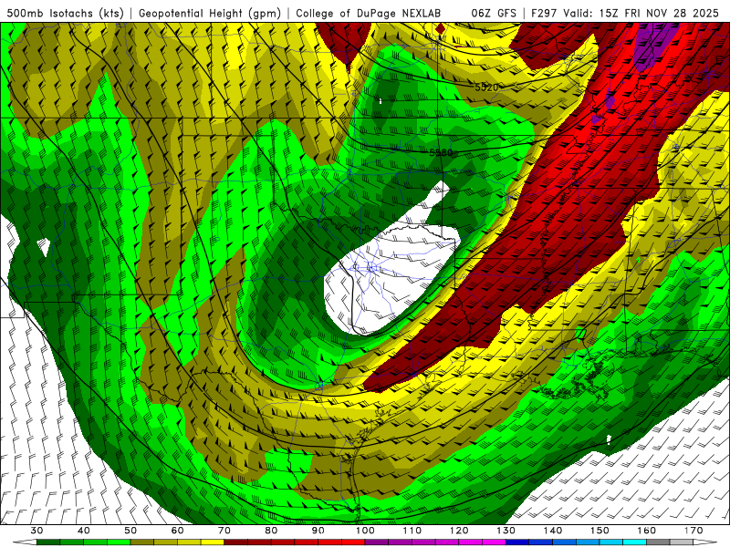Click the legend value '90'
This screenshot has height=547, width=730.
[x=318, y=531]
